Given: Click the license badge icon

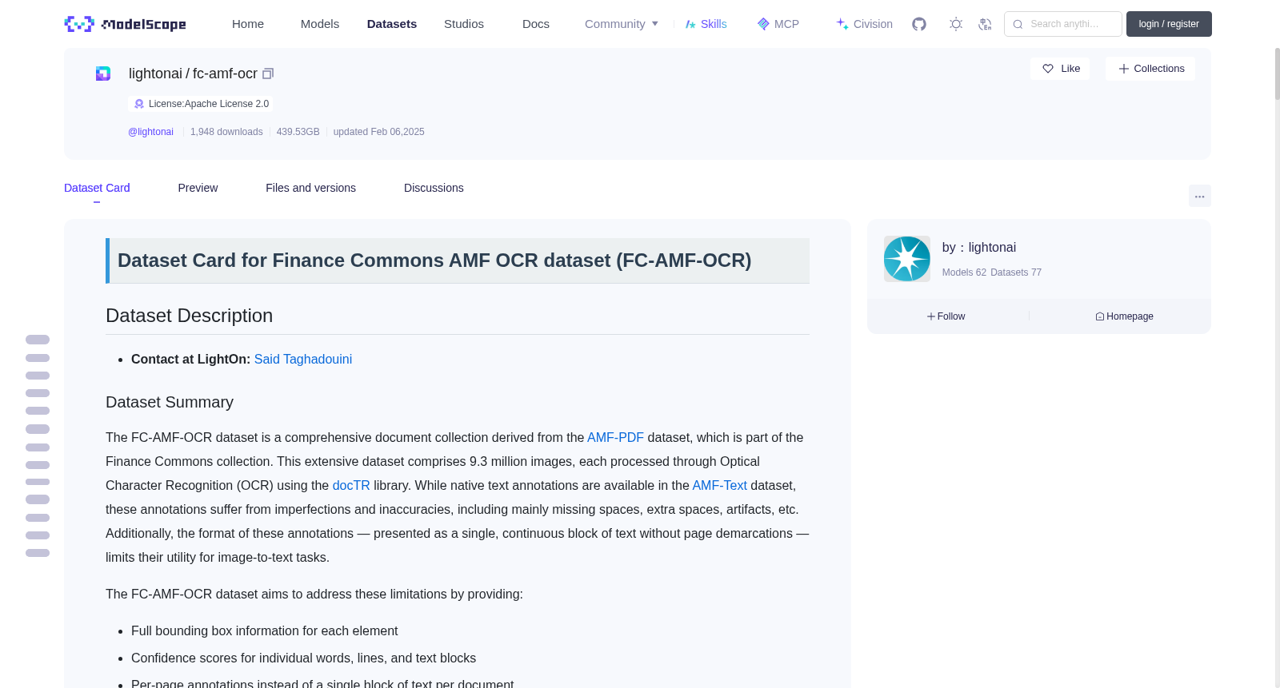Looking at the screenshot, I should [x=139, y=104].
